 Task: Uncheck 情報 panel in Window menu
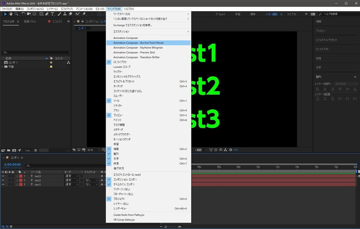148,149
